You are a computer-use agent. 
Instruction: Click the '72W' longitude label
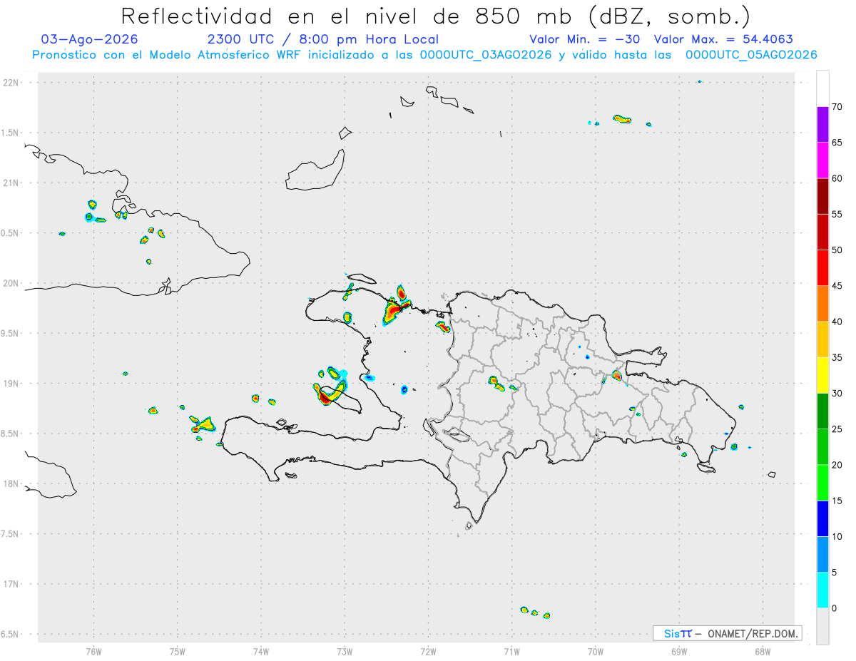tap(428, 651)
